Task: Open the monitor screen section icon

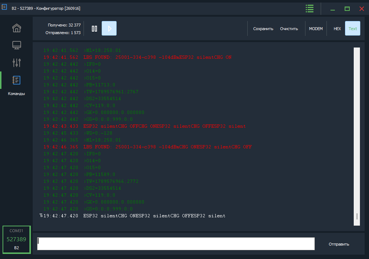Action: (17, 45)
